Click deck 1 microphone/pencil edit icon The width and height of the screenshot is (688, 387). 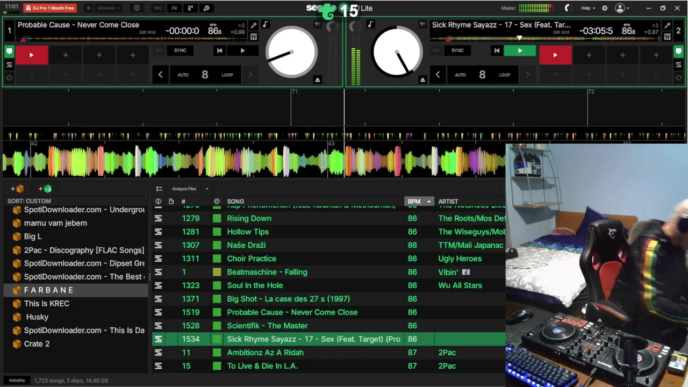coord(254,25)
